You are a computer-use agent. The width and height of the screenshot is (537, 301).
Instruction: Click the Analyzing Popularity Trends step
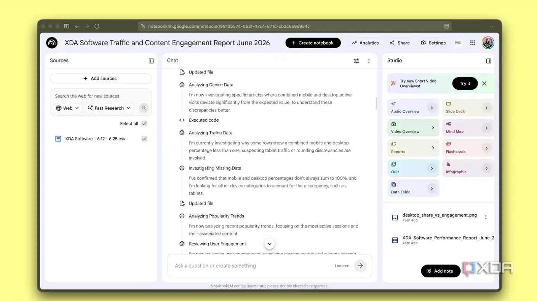pos(216,216)
